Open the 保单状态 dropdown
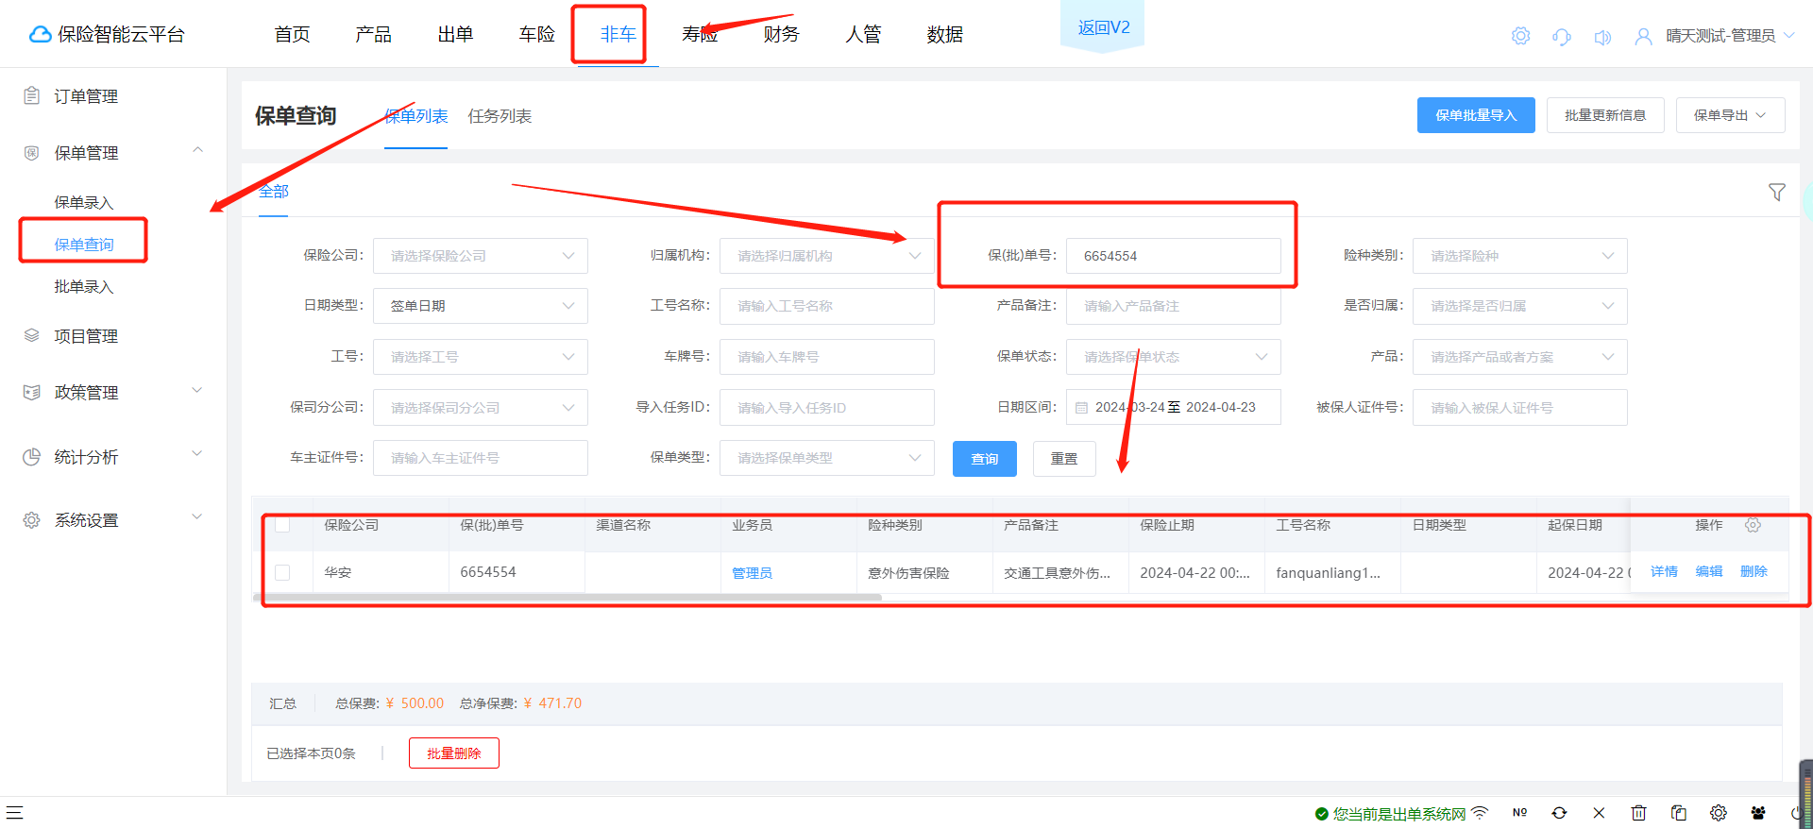1813x829 pixels. (1174, 357)
